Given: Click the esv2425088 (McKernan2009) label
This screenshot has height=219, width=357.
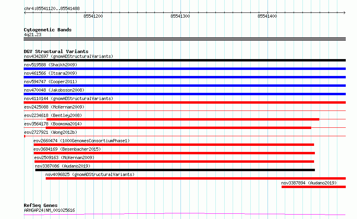Looking at the screenshot, I should pos(54,107).
